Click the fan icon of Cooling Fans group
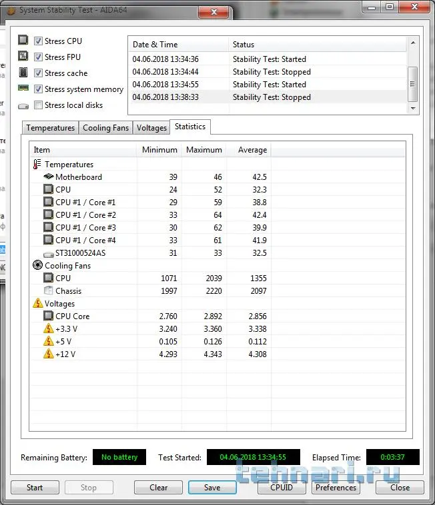Viewport: 435px width, 505px height. 38,265
